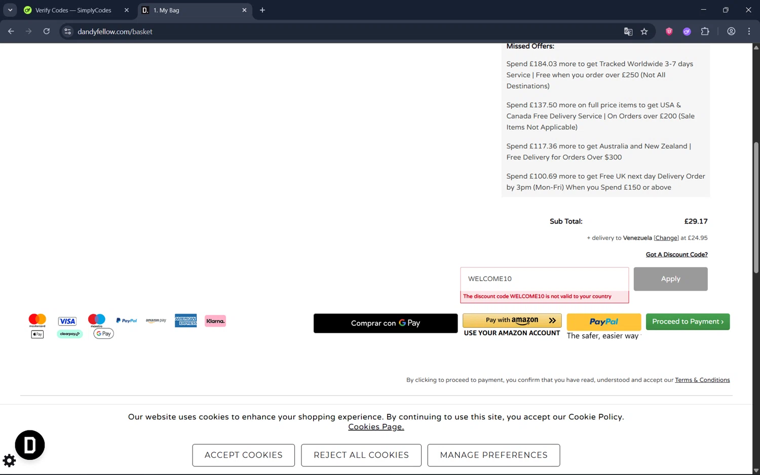
Task: Open cookie settings gear icon
Action: (x=9, y=461)
